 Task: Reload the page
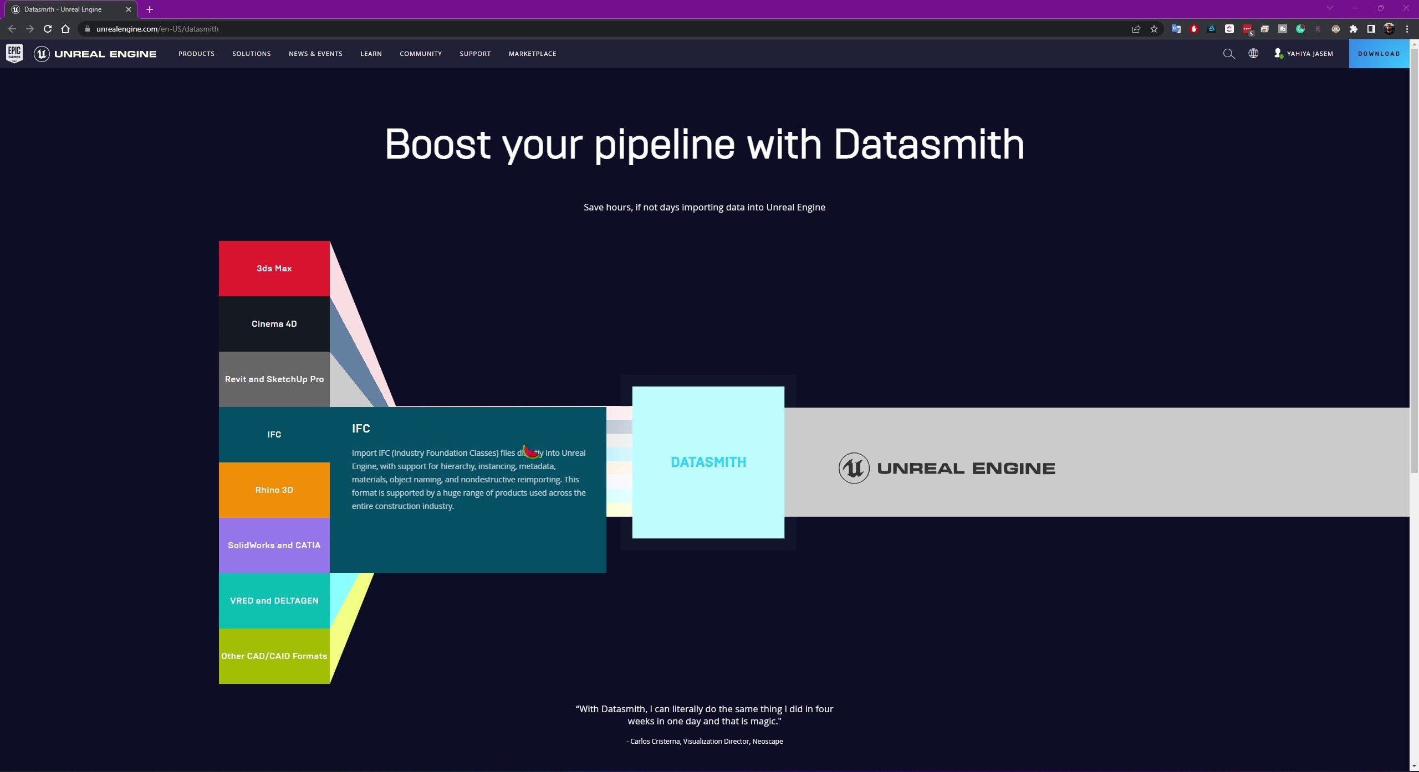point(48,29)
